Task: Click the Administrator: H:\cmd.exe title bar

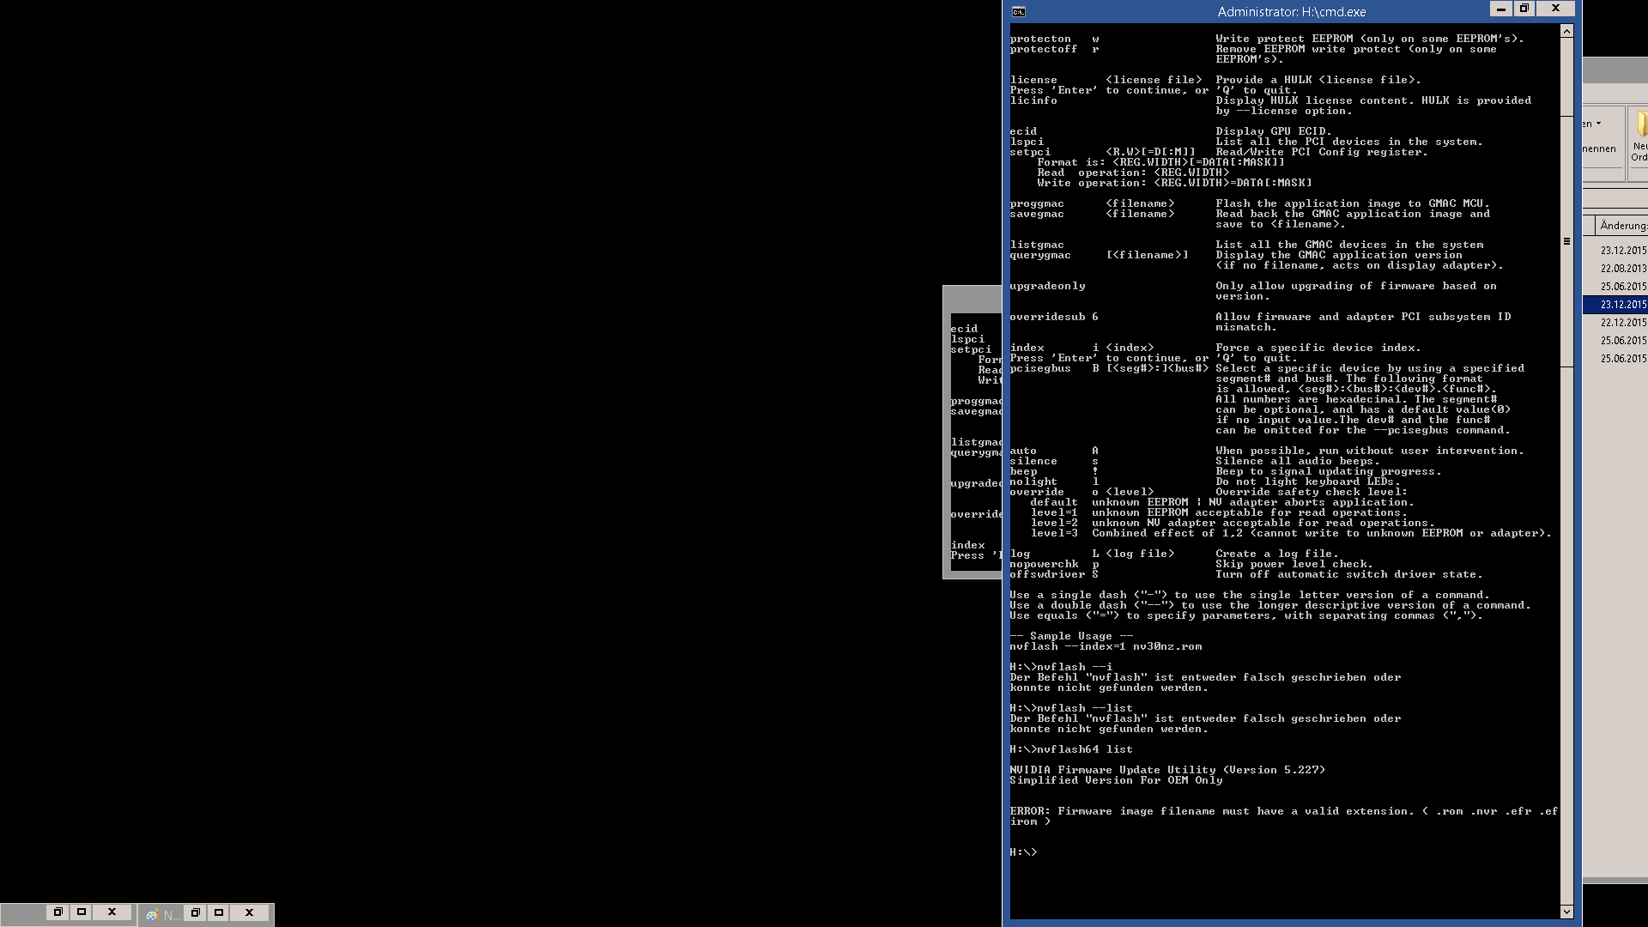Action: (1291, 12)
